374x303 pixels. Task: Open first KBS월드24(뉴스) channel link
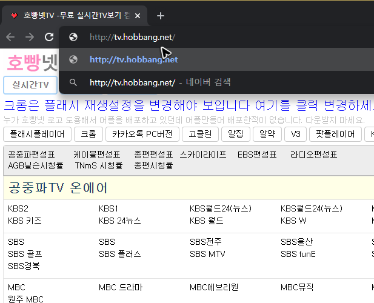click(x=221, y=208)
